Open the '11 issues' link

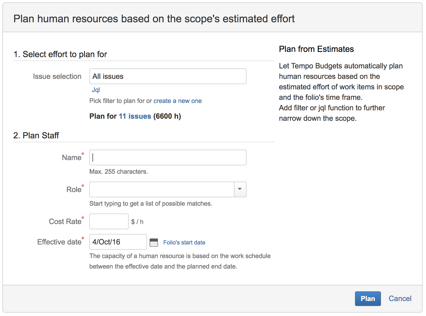pyautogui.click(x=135, y=116)
